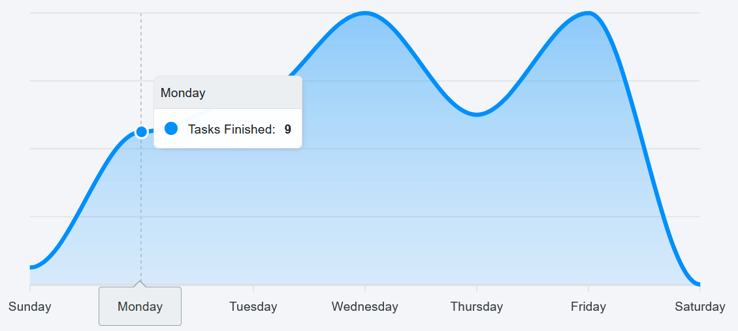Select the Sunday x-axis label
Screen dimensions: 738x331
30,307
